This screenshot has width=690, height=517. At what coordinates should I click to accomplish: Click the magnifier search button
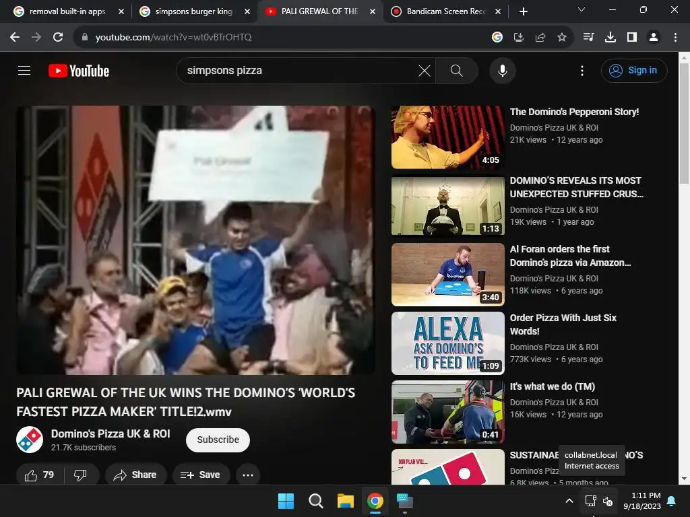click(457, 70)
